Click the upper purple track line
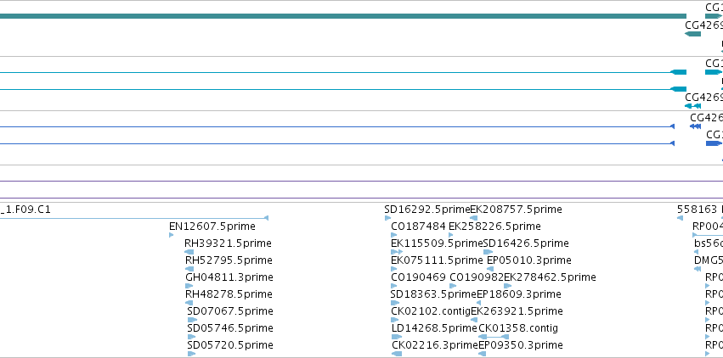This screenshot has width=723, height=358. click(362, 181)
